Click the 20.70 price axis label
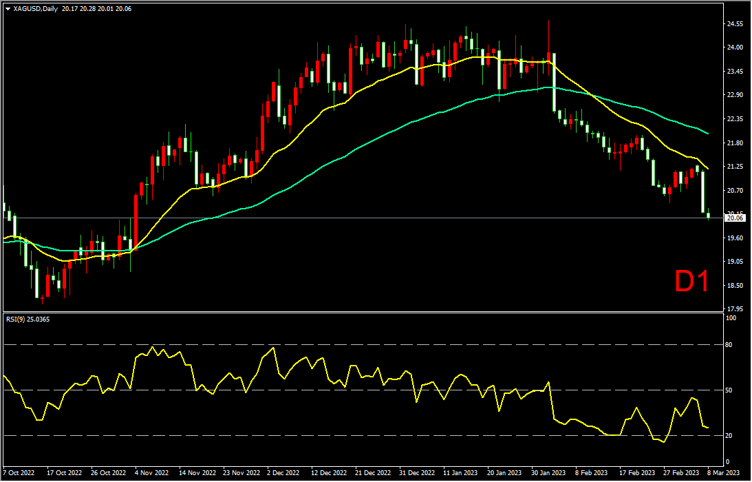The image size is (752, 482). coord(735,191)
